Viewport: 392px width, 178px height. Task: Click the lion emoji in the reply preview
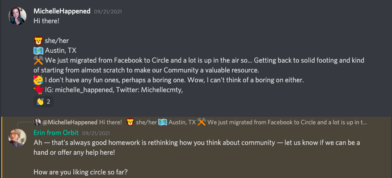click(130, 122)
